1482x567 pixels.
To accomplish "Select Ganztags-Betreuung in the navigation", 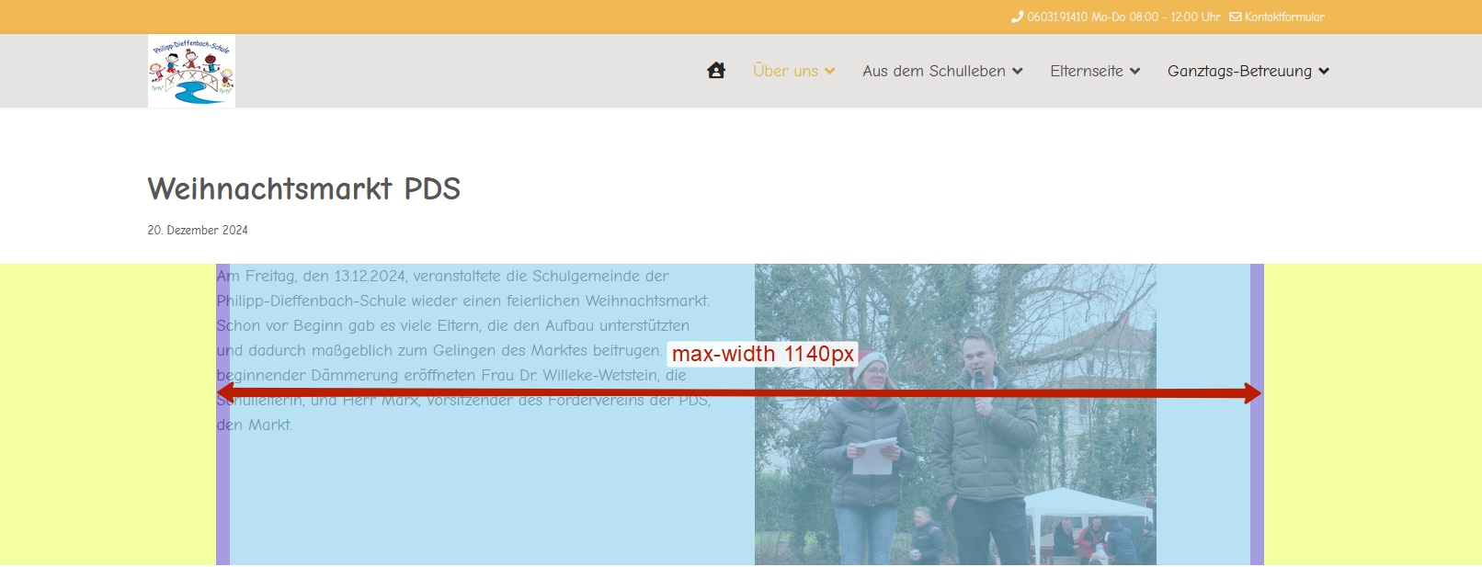I will pos(1239,71).
